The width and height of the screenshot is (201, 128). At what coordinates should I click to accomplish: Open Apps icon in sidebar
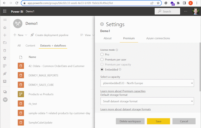(x=5, y=66)
